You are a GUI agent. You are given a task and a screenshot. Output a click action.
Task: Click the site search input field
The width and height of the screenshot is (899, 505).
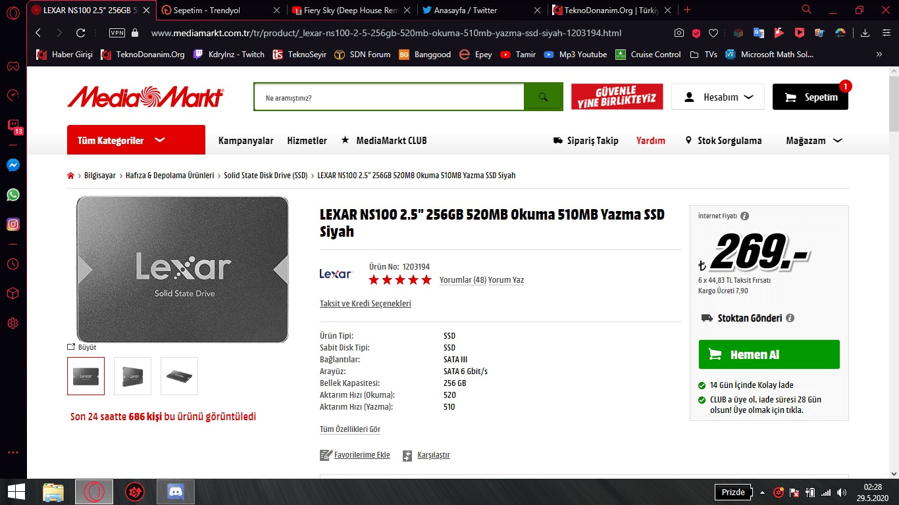(389, 97)
